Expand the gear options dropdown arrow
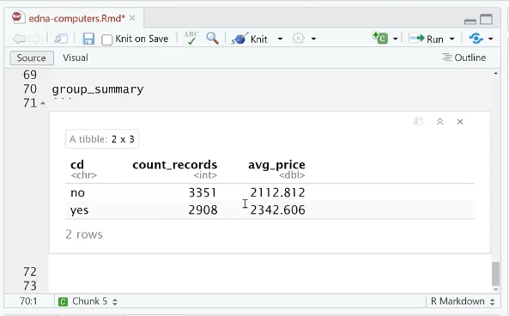 [313, 39]
